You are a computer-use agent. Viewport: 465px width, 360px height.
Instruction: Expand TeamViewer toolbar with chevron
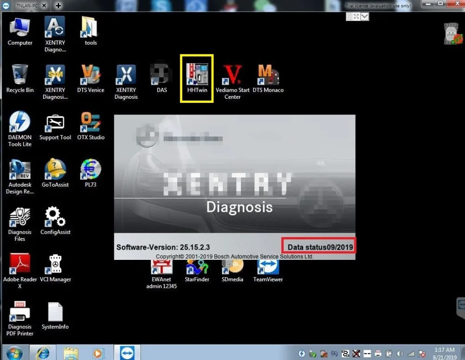pyautogui.click(x=365, y=17)
